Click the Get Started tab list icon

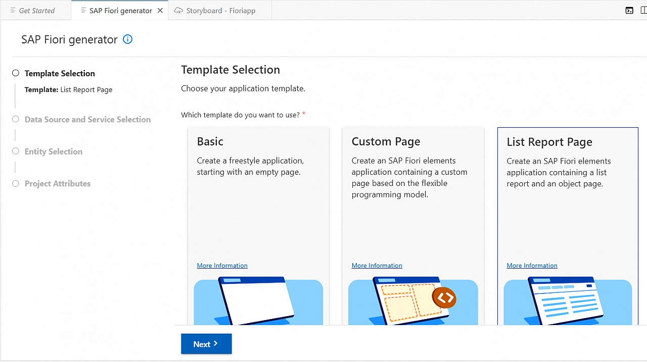click(13, 11)
